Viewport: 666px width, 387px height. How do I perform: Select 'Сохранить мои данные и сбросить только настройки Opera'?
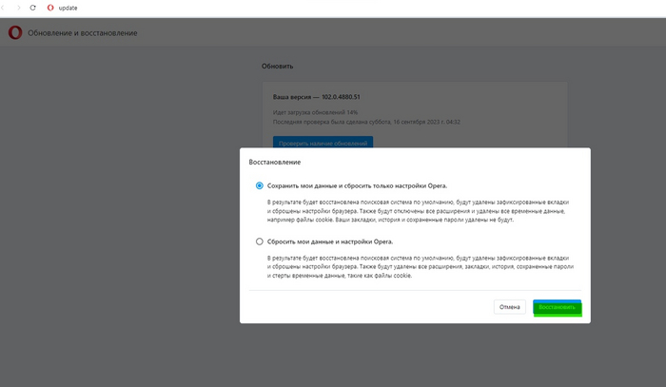pyautogui.click(x=260, y=185)
